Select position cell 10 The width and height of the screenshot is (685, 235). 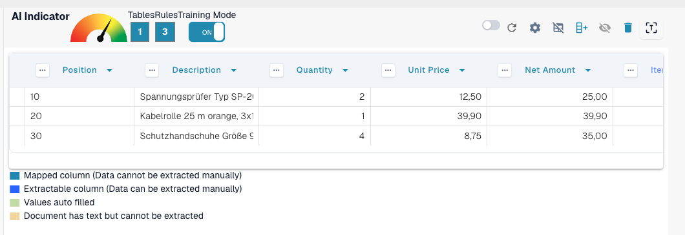click(79, 97)
